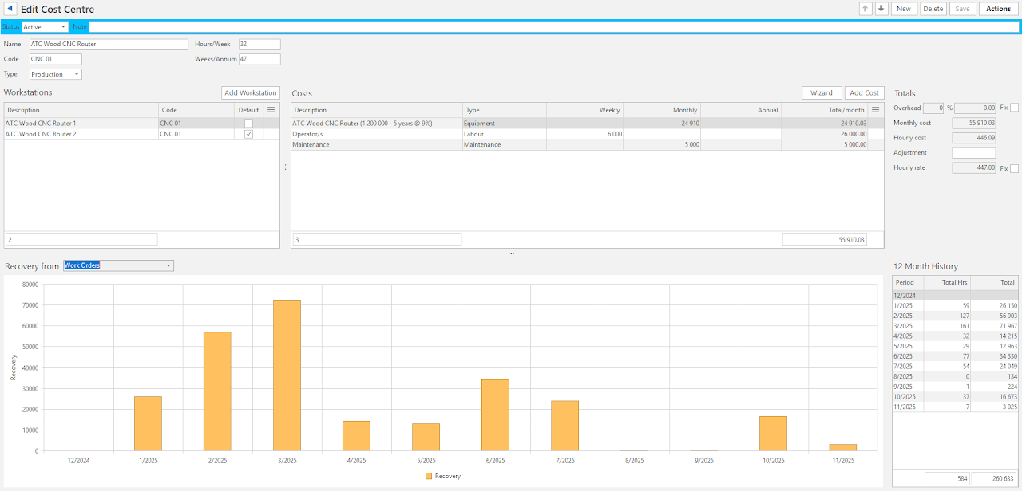Image resolution: width=1022 pixels, height=491 pixels.
Task: Click the Adjustment field
Action: pyautogui.click(x=974, y=153)
